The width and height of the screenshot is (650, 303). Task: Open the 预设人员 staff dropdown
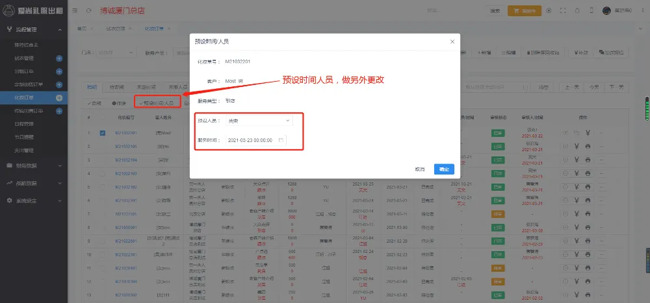[259, 121]
